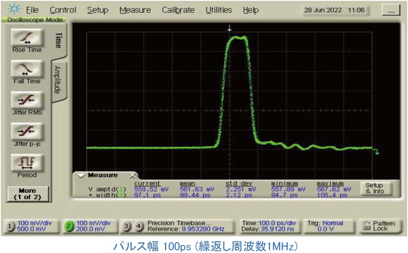Toggle channel 4 display
This screenshot has height=253, width=408.
(x=139, y=226)
